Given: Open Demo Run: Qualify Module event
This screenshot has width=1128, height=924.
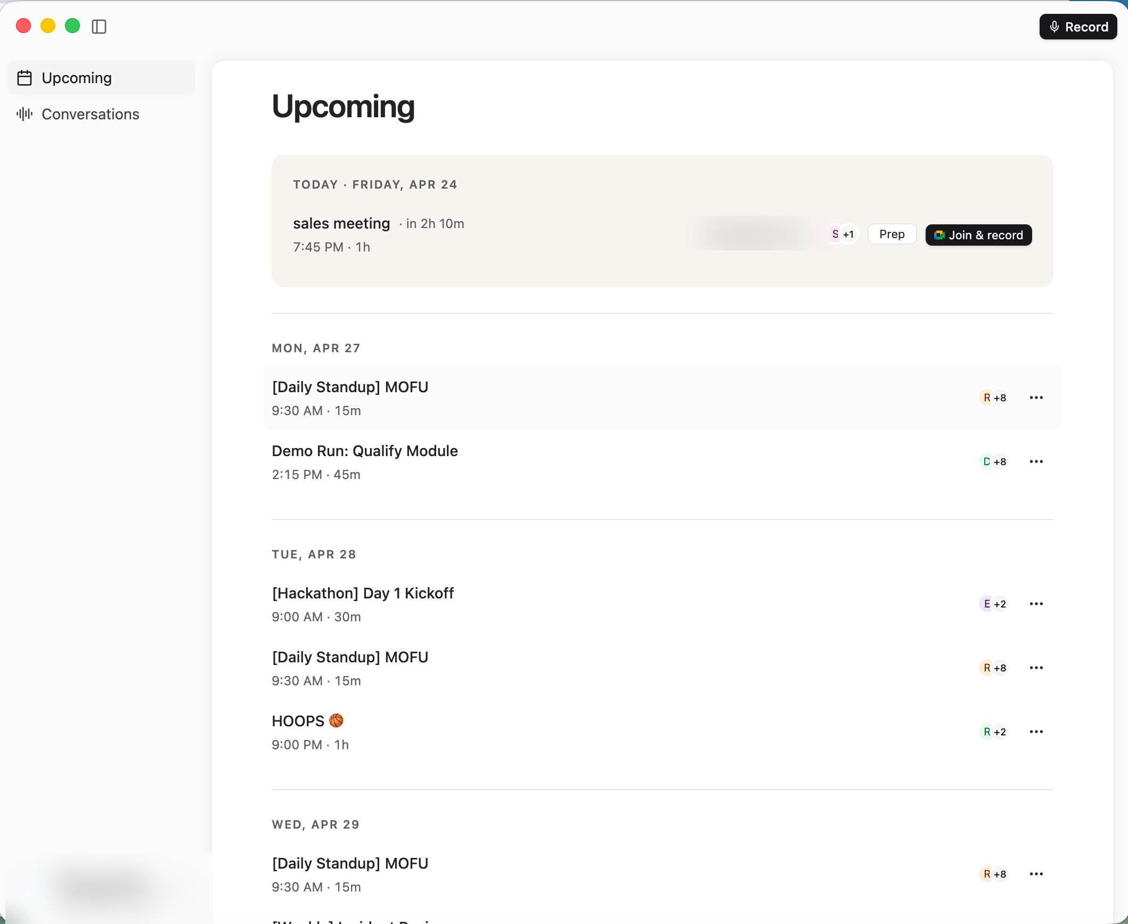Looking at the screenshot, I should click(662, 461).
